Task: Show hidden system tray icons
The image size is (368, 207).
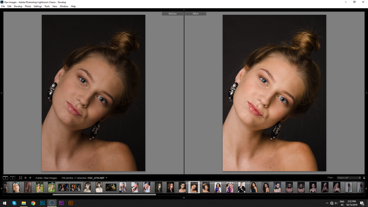Action: (327, 203)
